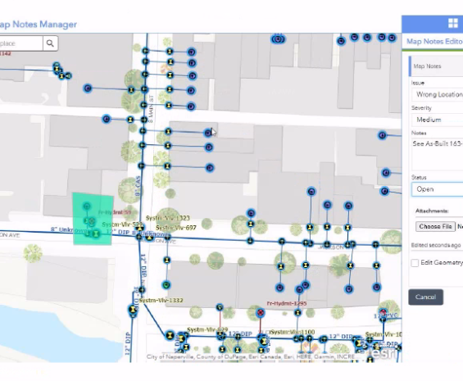Click the Systm-Vlv-697 valve label
The width and height of the screenshot is (463, 381).
tap(176, 228)
